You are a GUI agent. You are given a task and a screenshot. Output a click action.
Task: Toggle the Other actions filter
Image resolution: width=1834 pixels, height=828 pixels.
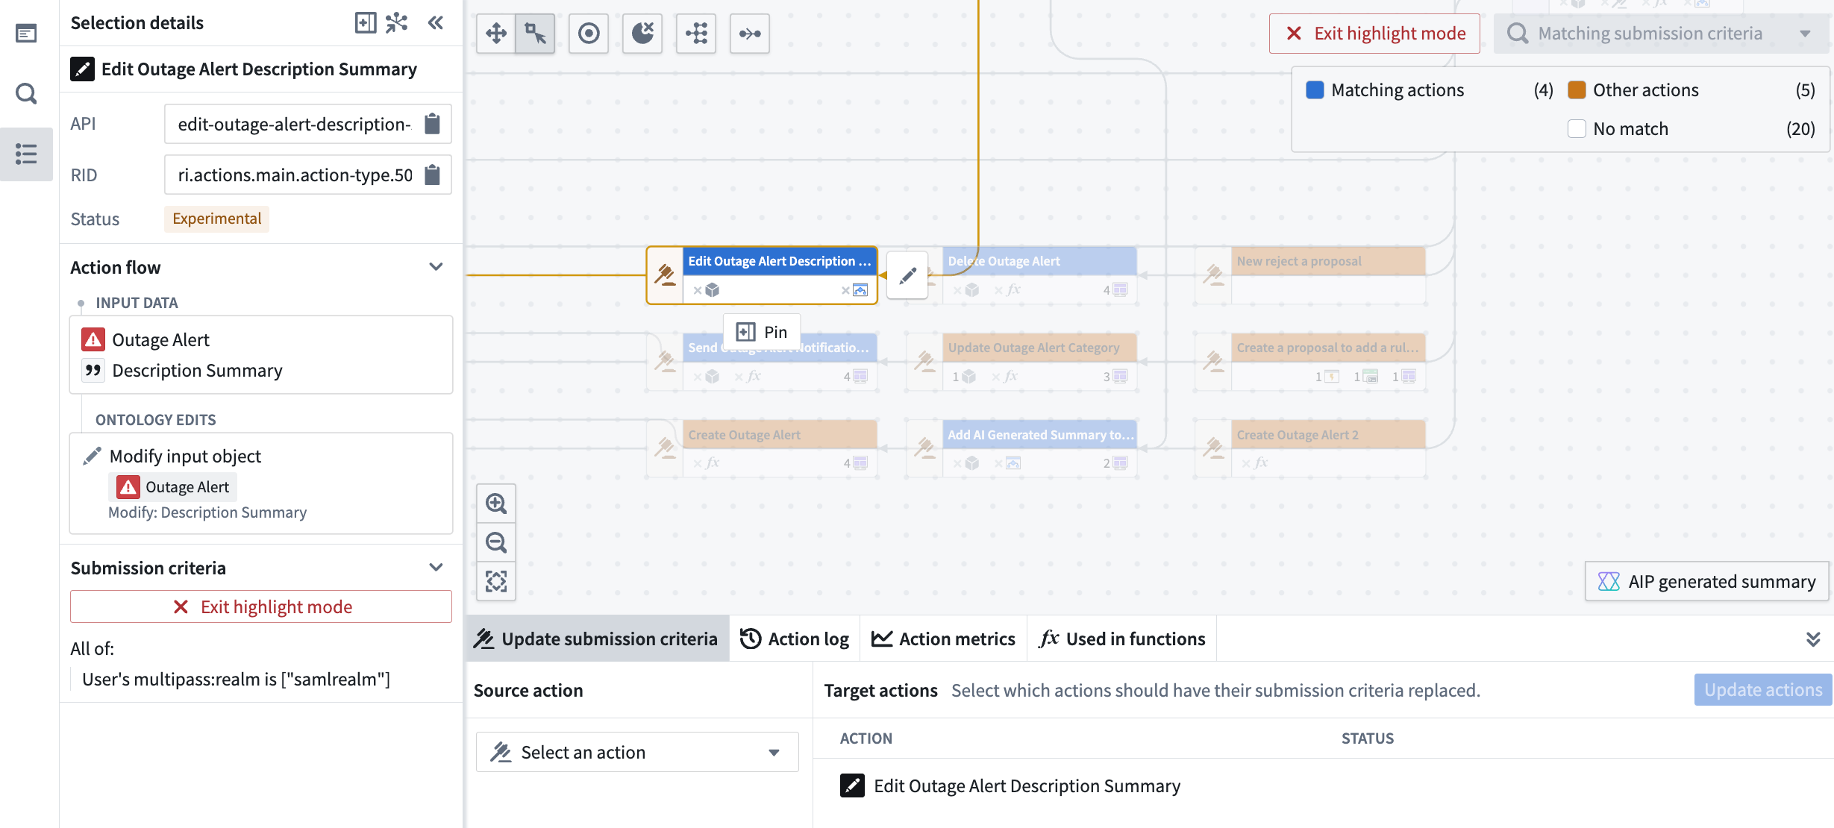coord(1576,89)
